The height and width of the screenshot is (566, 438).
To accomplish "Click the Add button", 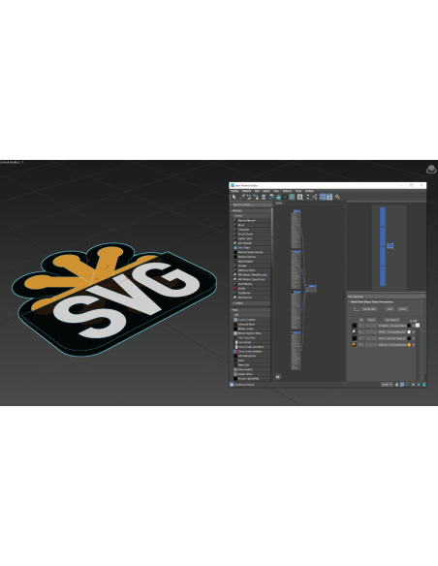I will (x=390, y=309).
